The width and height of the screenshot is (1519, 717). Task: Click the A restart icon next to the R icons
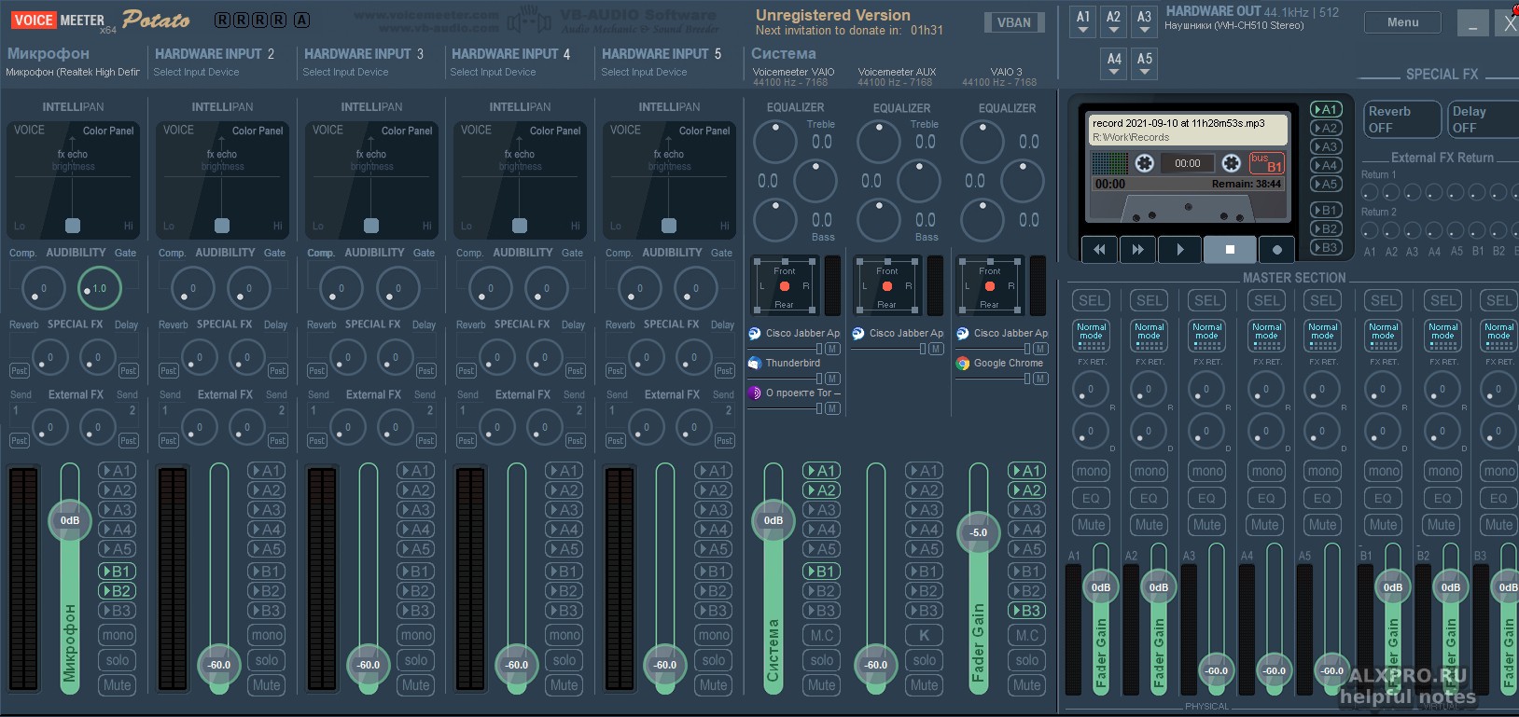[301, 20]
